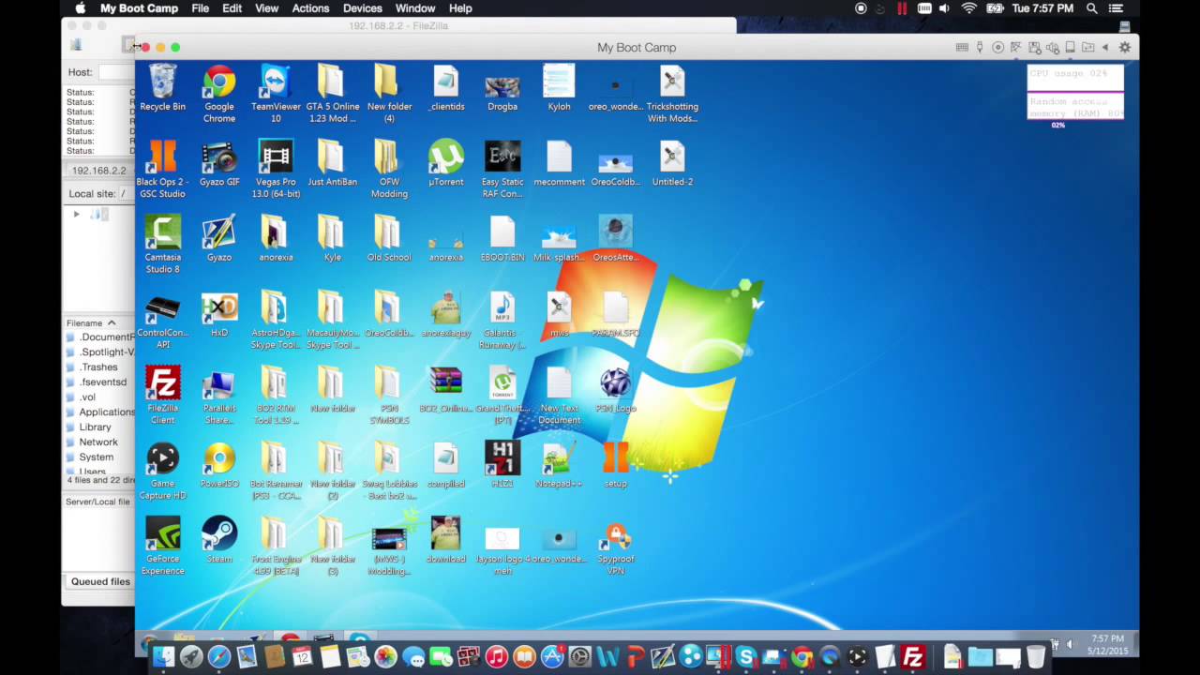Select the Easy Static RAF Con... desktop icon

point(502,170)
